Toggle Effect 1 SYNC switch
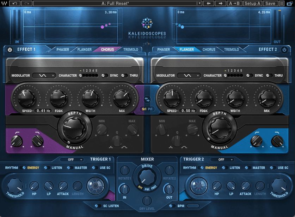The width and height of the screenshot is (295, 217). pos(105,76)
